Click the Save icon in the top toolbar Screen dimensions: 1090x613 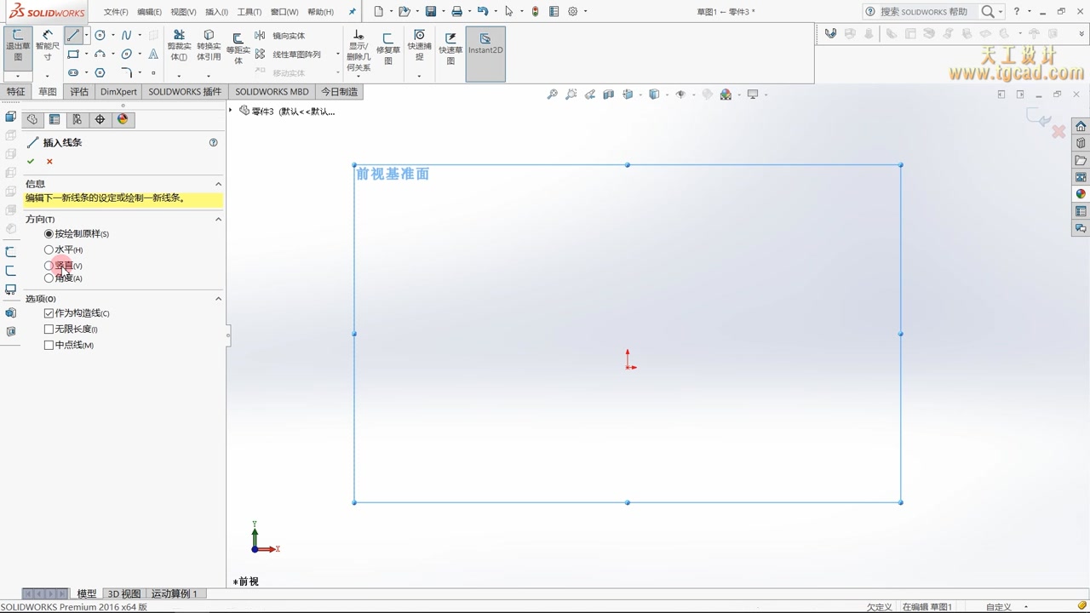coord(431,12)
